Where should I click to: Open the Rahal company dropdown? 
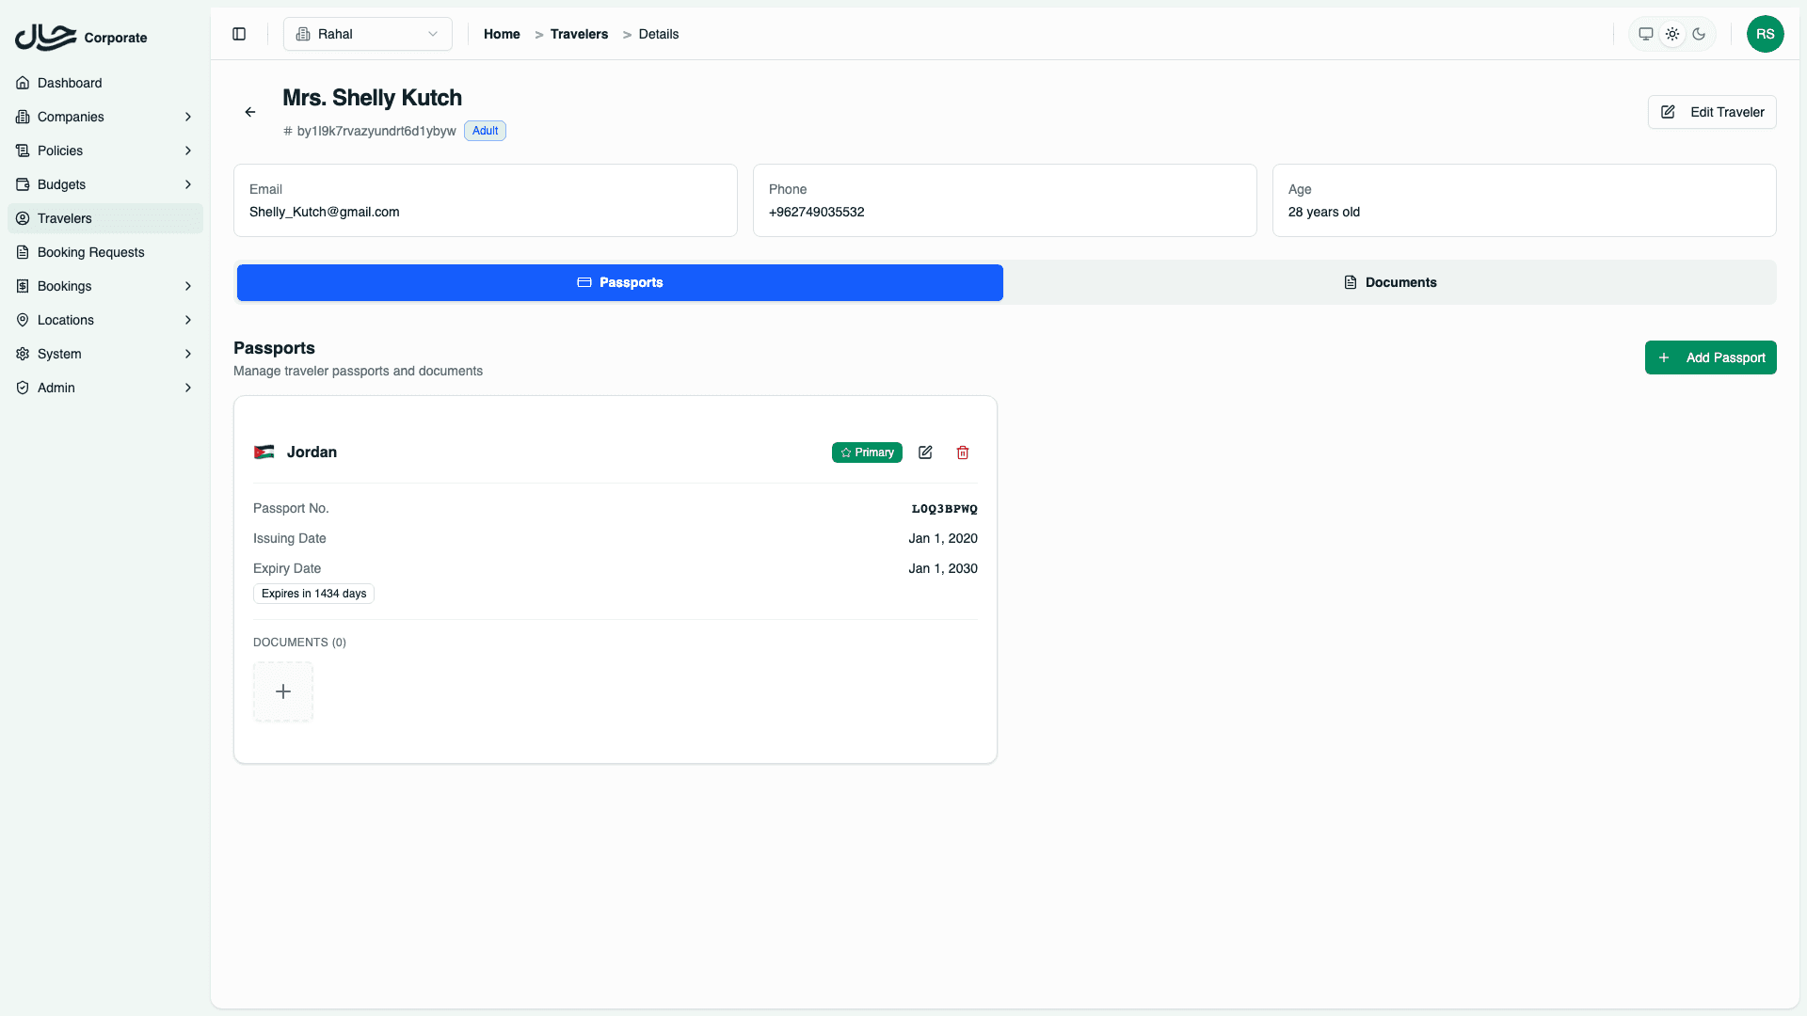[x=367, y=34]
